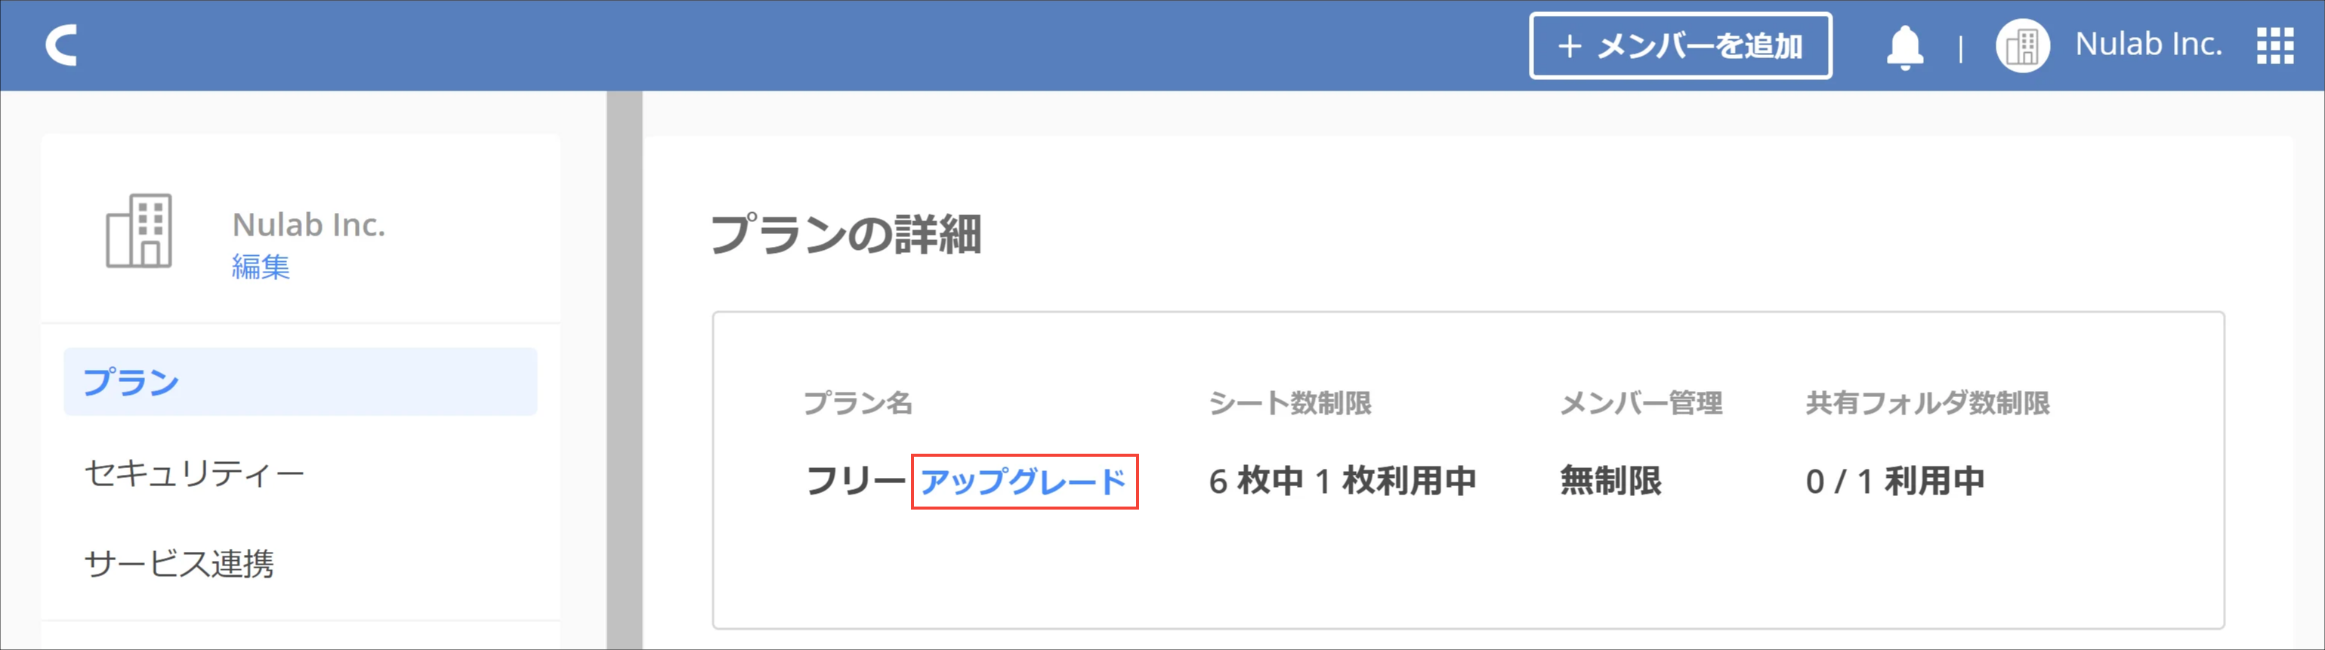Open the notifications bell
The image size is (2325, 650).
pos(1904,47)
